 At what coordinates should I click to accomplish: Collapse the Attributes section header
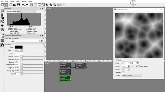[x=24, y=44]
